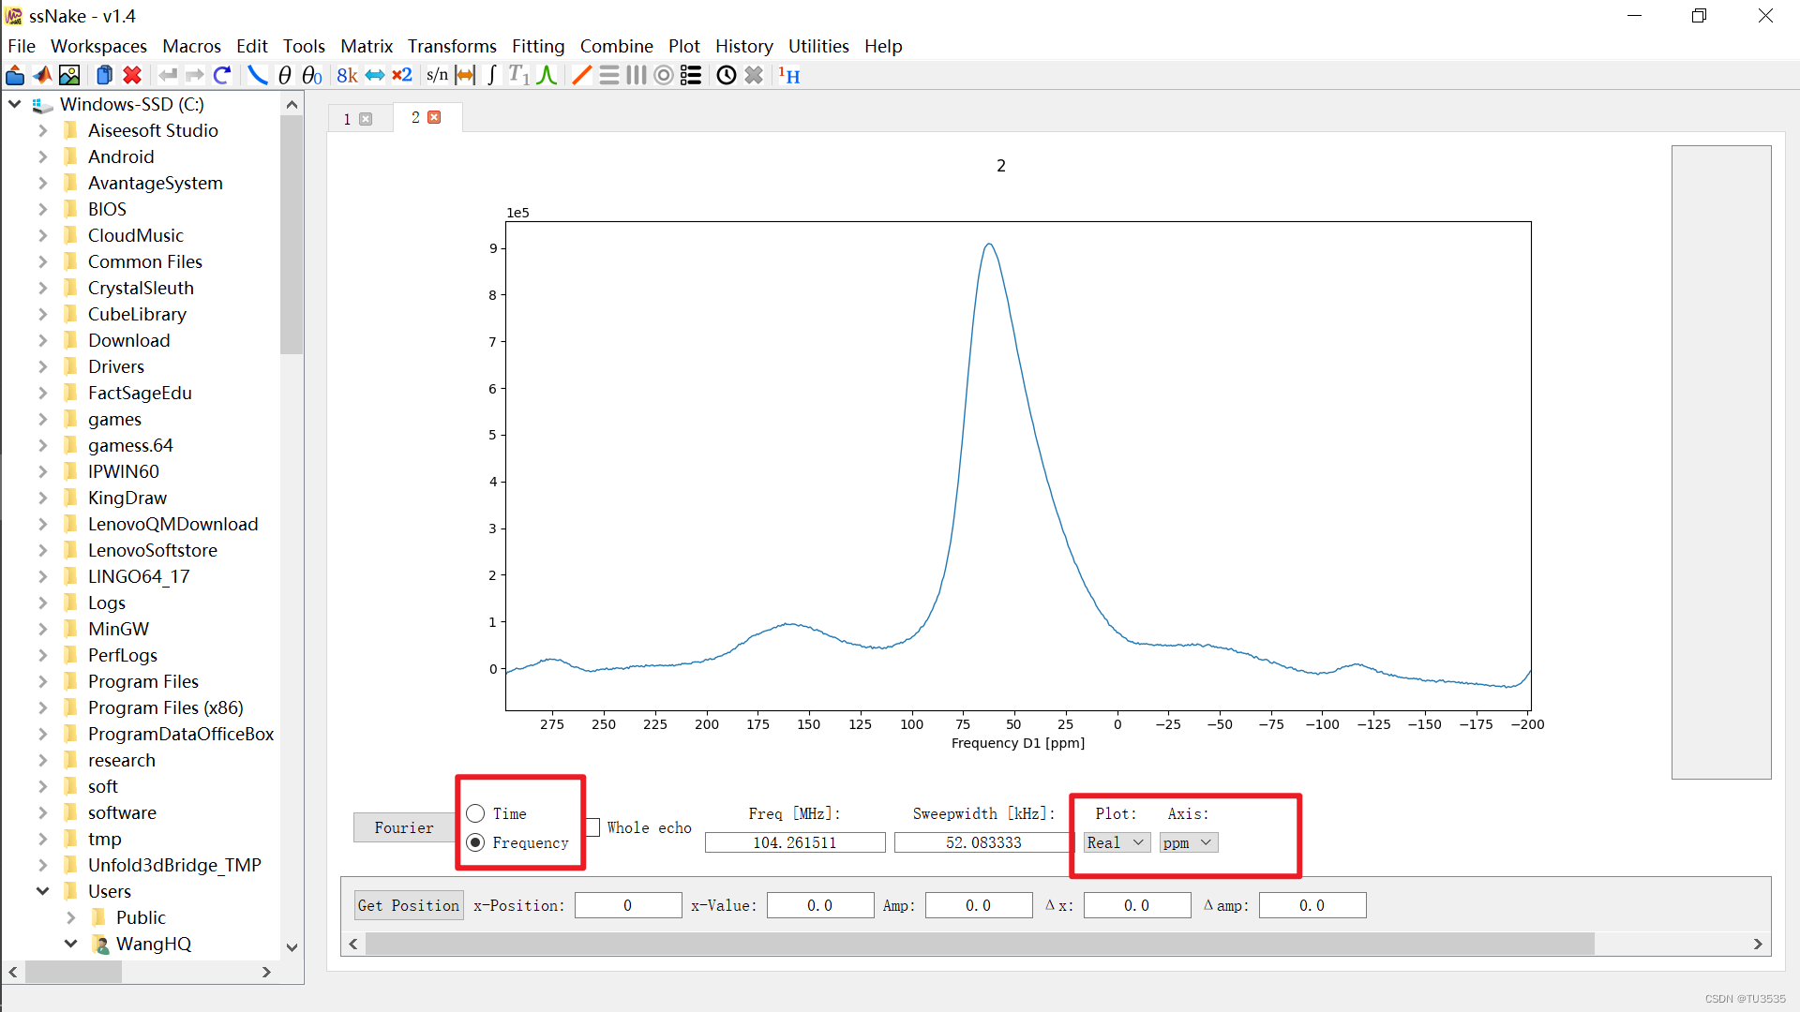Toggle the Whole echo checkbox
The height and width of the screenshot is (1012, 1800).
coord(592,828)
